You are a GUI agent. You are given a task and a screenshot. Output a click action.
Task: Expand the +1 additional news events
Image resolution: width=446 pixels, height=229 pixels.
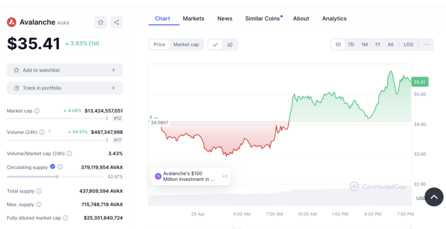tap(225, 176)
